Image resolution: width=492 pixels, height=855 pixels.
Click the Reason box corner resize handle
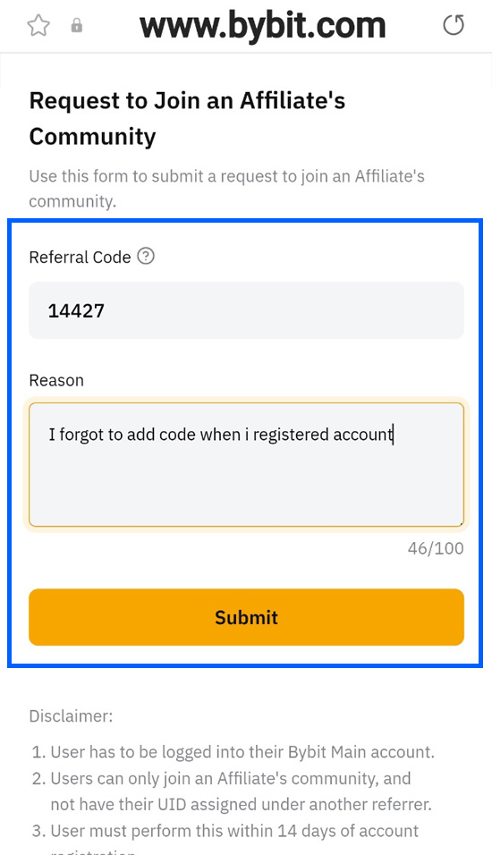[461, 523]
